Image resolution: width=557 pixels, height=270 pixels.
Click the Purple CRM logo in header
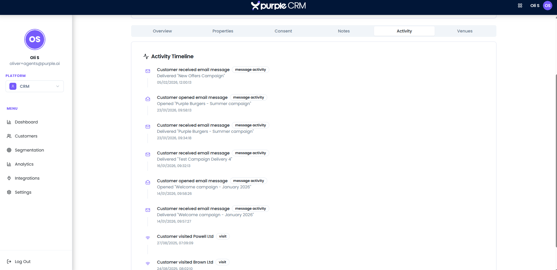[x=278, y=6]
